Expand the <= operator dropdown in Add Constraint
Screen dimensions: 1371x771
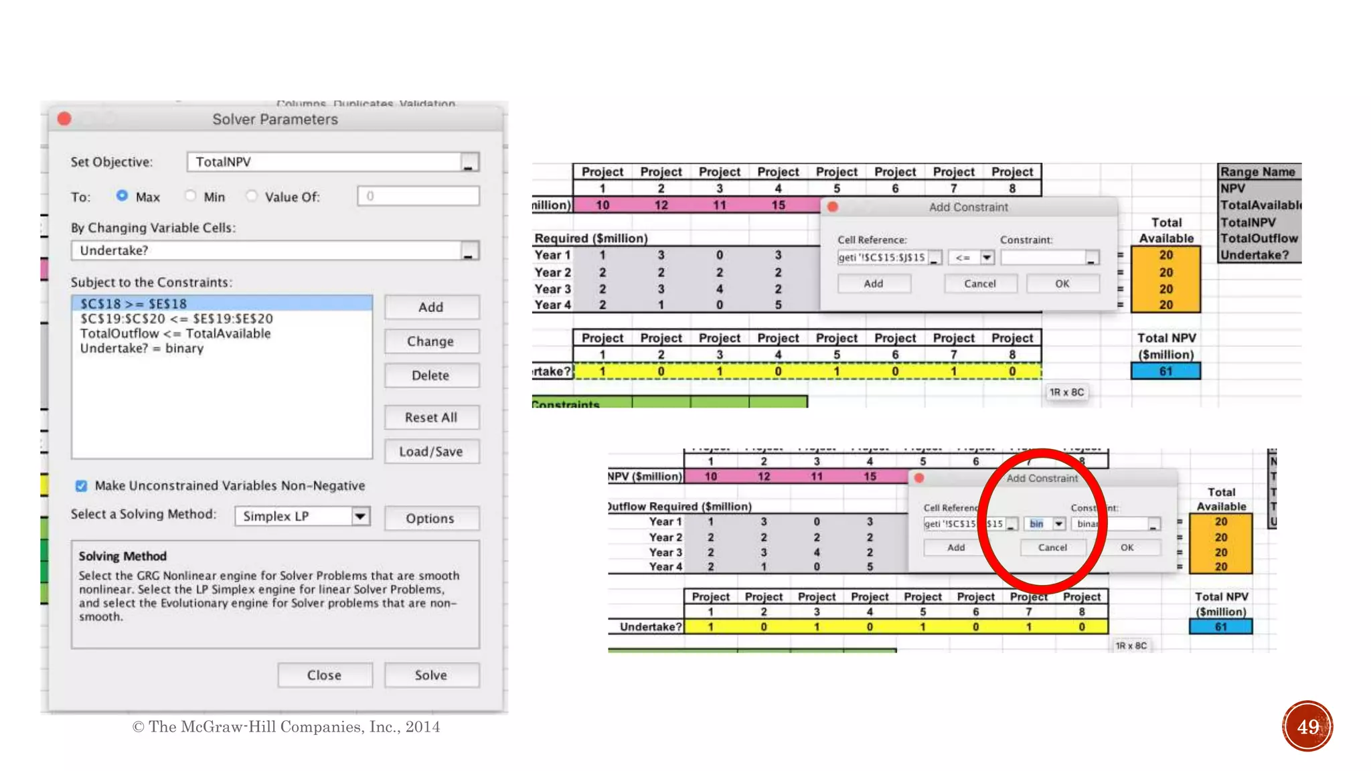click(x=987, y=258)
